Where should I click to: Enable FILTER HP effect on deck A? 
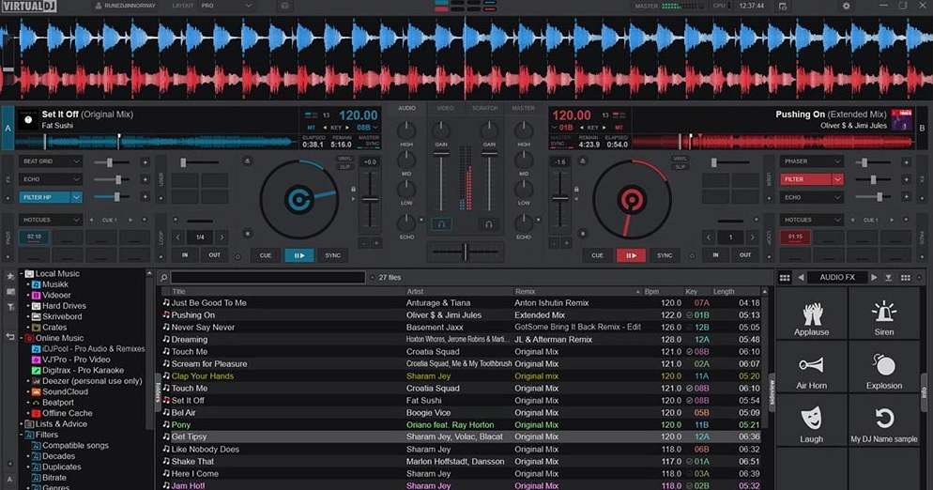click(44, 197)
